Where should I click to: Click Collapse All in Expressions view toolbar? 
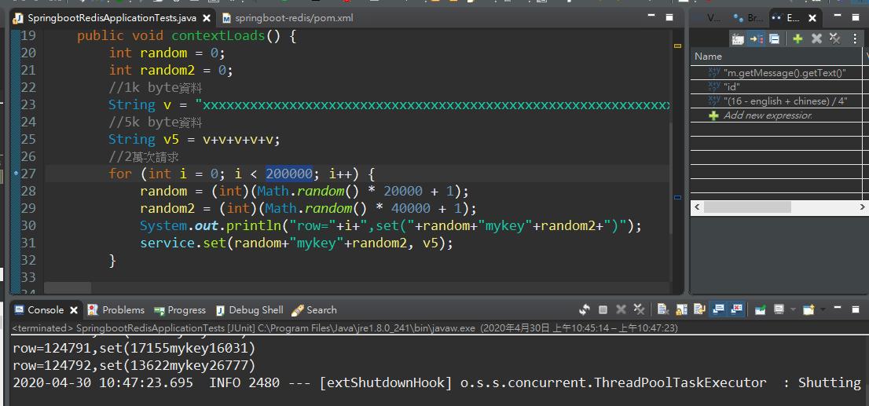coord(774,38)
